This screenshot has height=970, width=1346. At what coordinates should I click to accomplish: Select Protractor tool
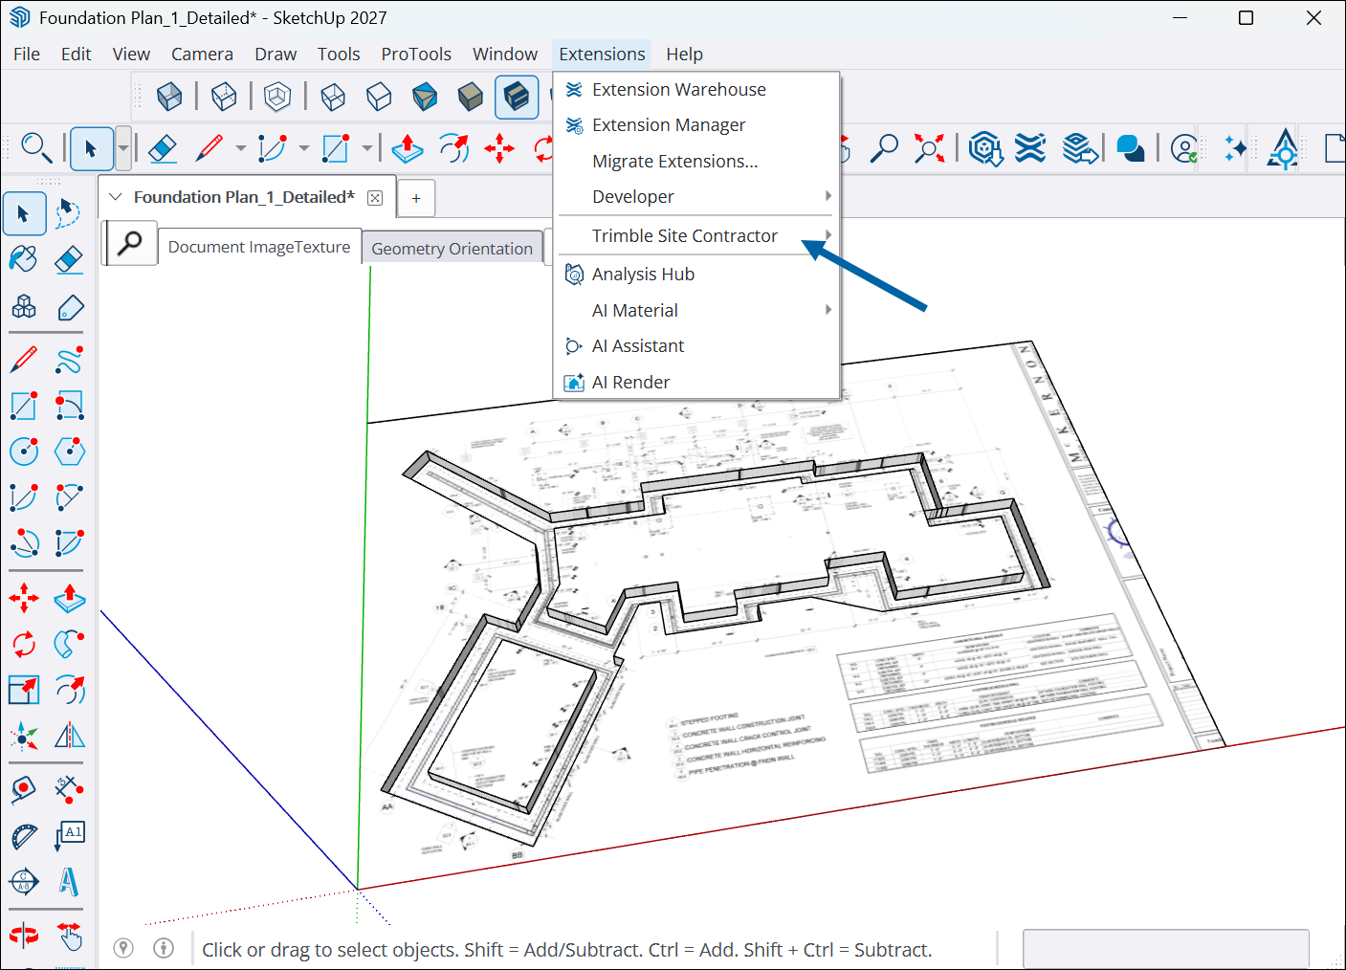24,835
